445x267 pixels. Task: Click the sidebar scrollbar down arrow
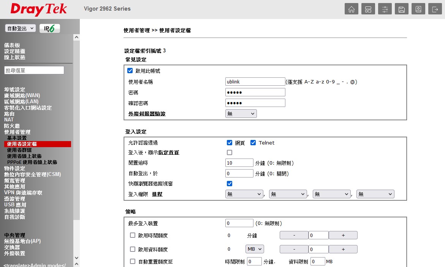click(77, 258)
